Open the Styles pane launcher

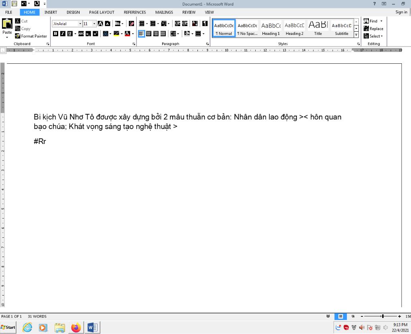358,44
